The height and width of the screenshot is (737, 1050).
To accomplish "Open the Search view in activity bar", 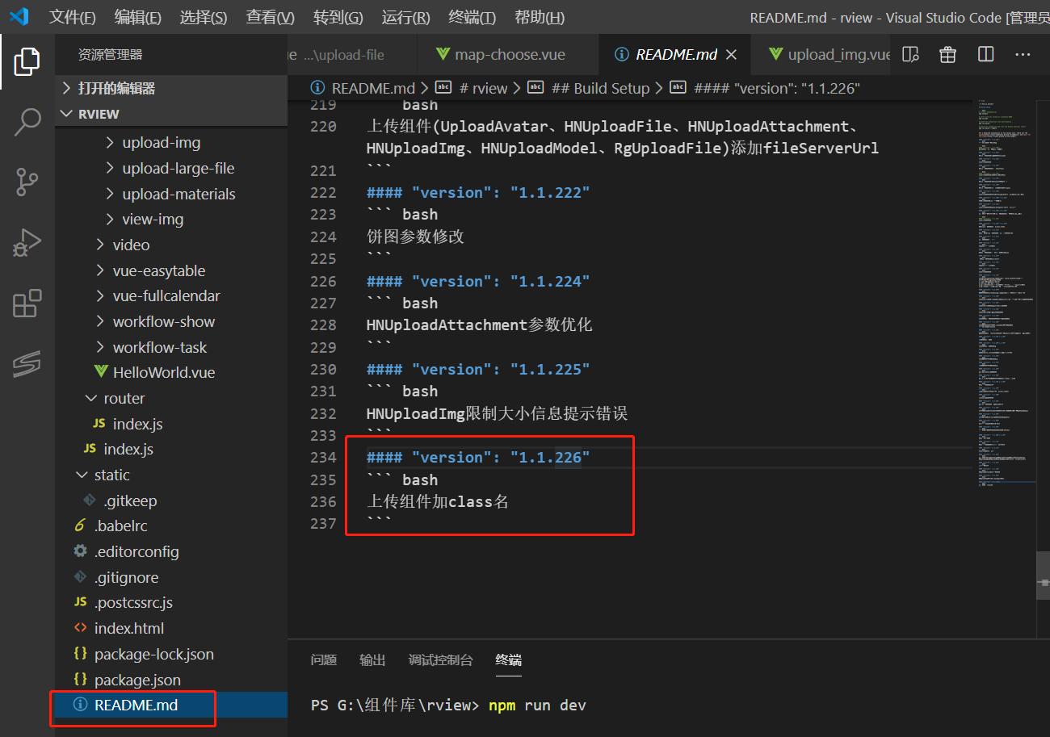I will [x=27, y=122].
